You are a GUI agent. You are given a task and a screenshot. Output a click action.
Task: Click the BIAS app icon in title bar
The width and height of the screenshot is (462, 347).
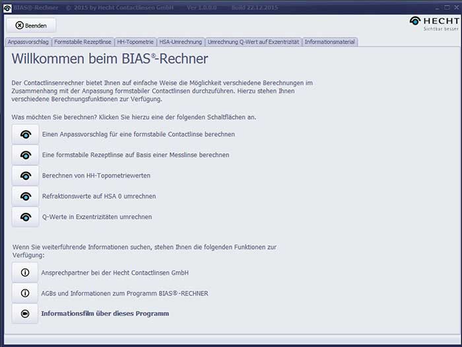click(7, 8)
